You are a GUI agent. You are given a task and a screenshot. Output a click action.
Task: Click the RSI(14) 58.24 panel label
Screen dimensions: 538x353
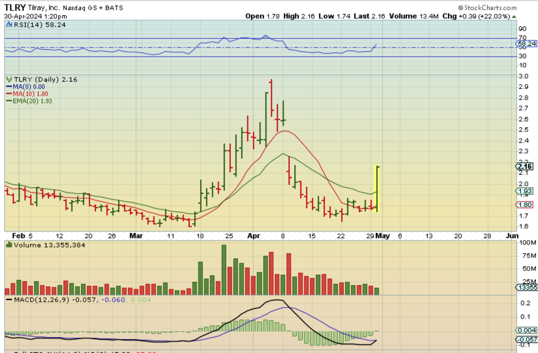[40, 25]
